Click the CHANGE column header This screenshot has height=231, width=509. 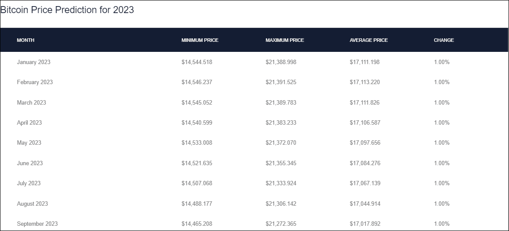(x=444, y=40)
